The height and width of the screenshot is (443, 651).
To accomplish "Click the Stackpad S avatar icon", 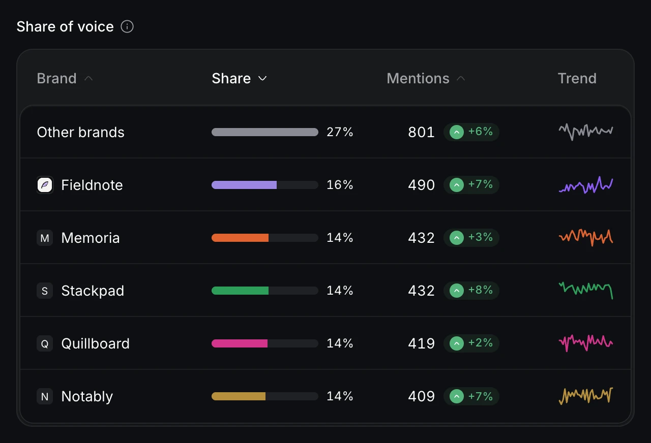I will tap(45, 291).
